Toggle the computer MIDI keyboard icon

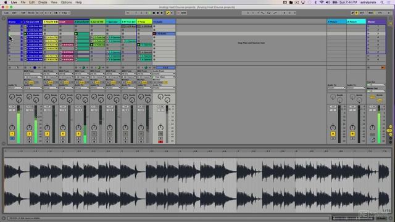click(357, 13)
